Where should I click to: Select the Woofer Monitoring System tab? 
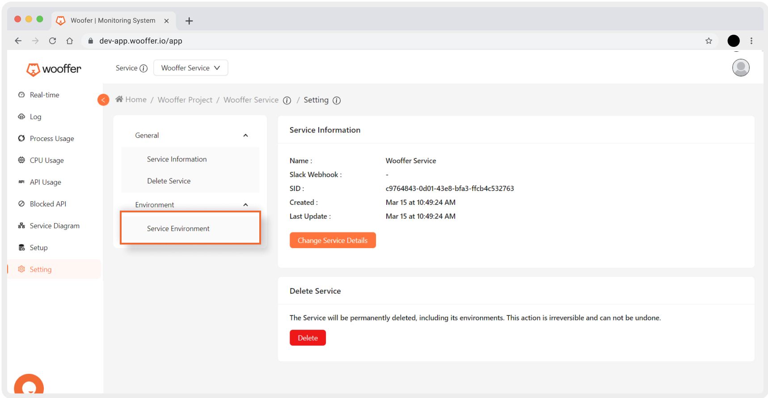[x=114, y=21]
